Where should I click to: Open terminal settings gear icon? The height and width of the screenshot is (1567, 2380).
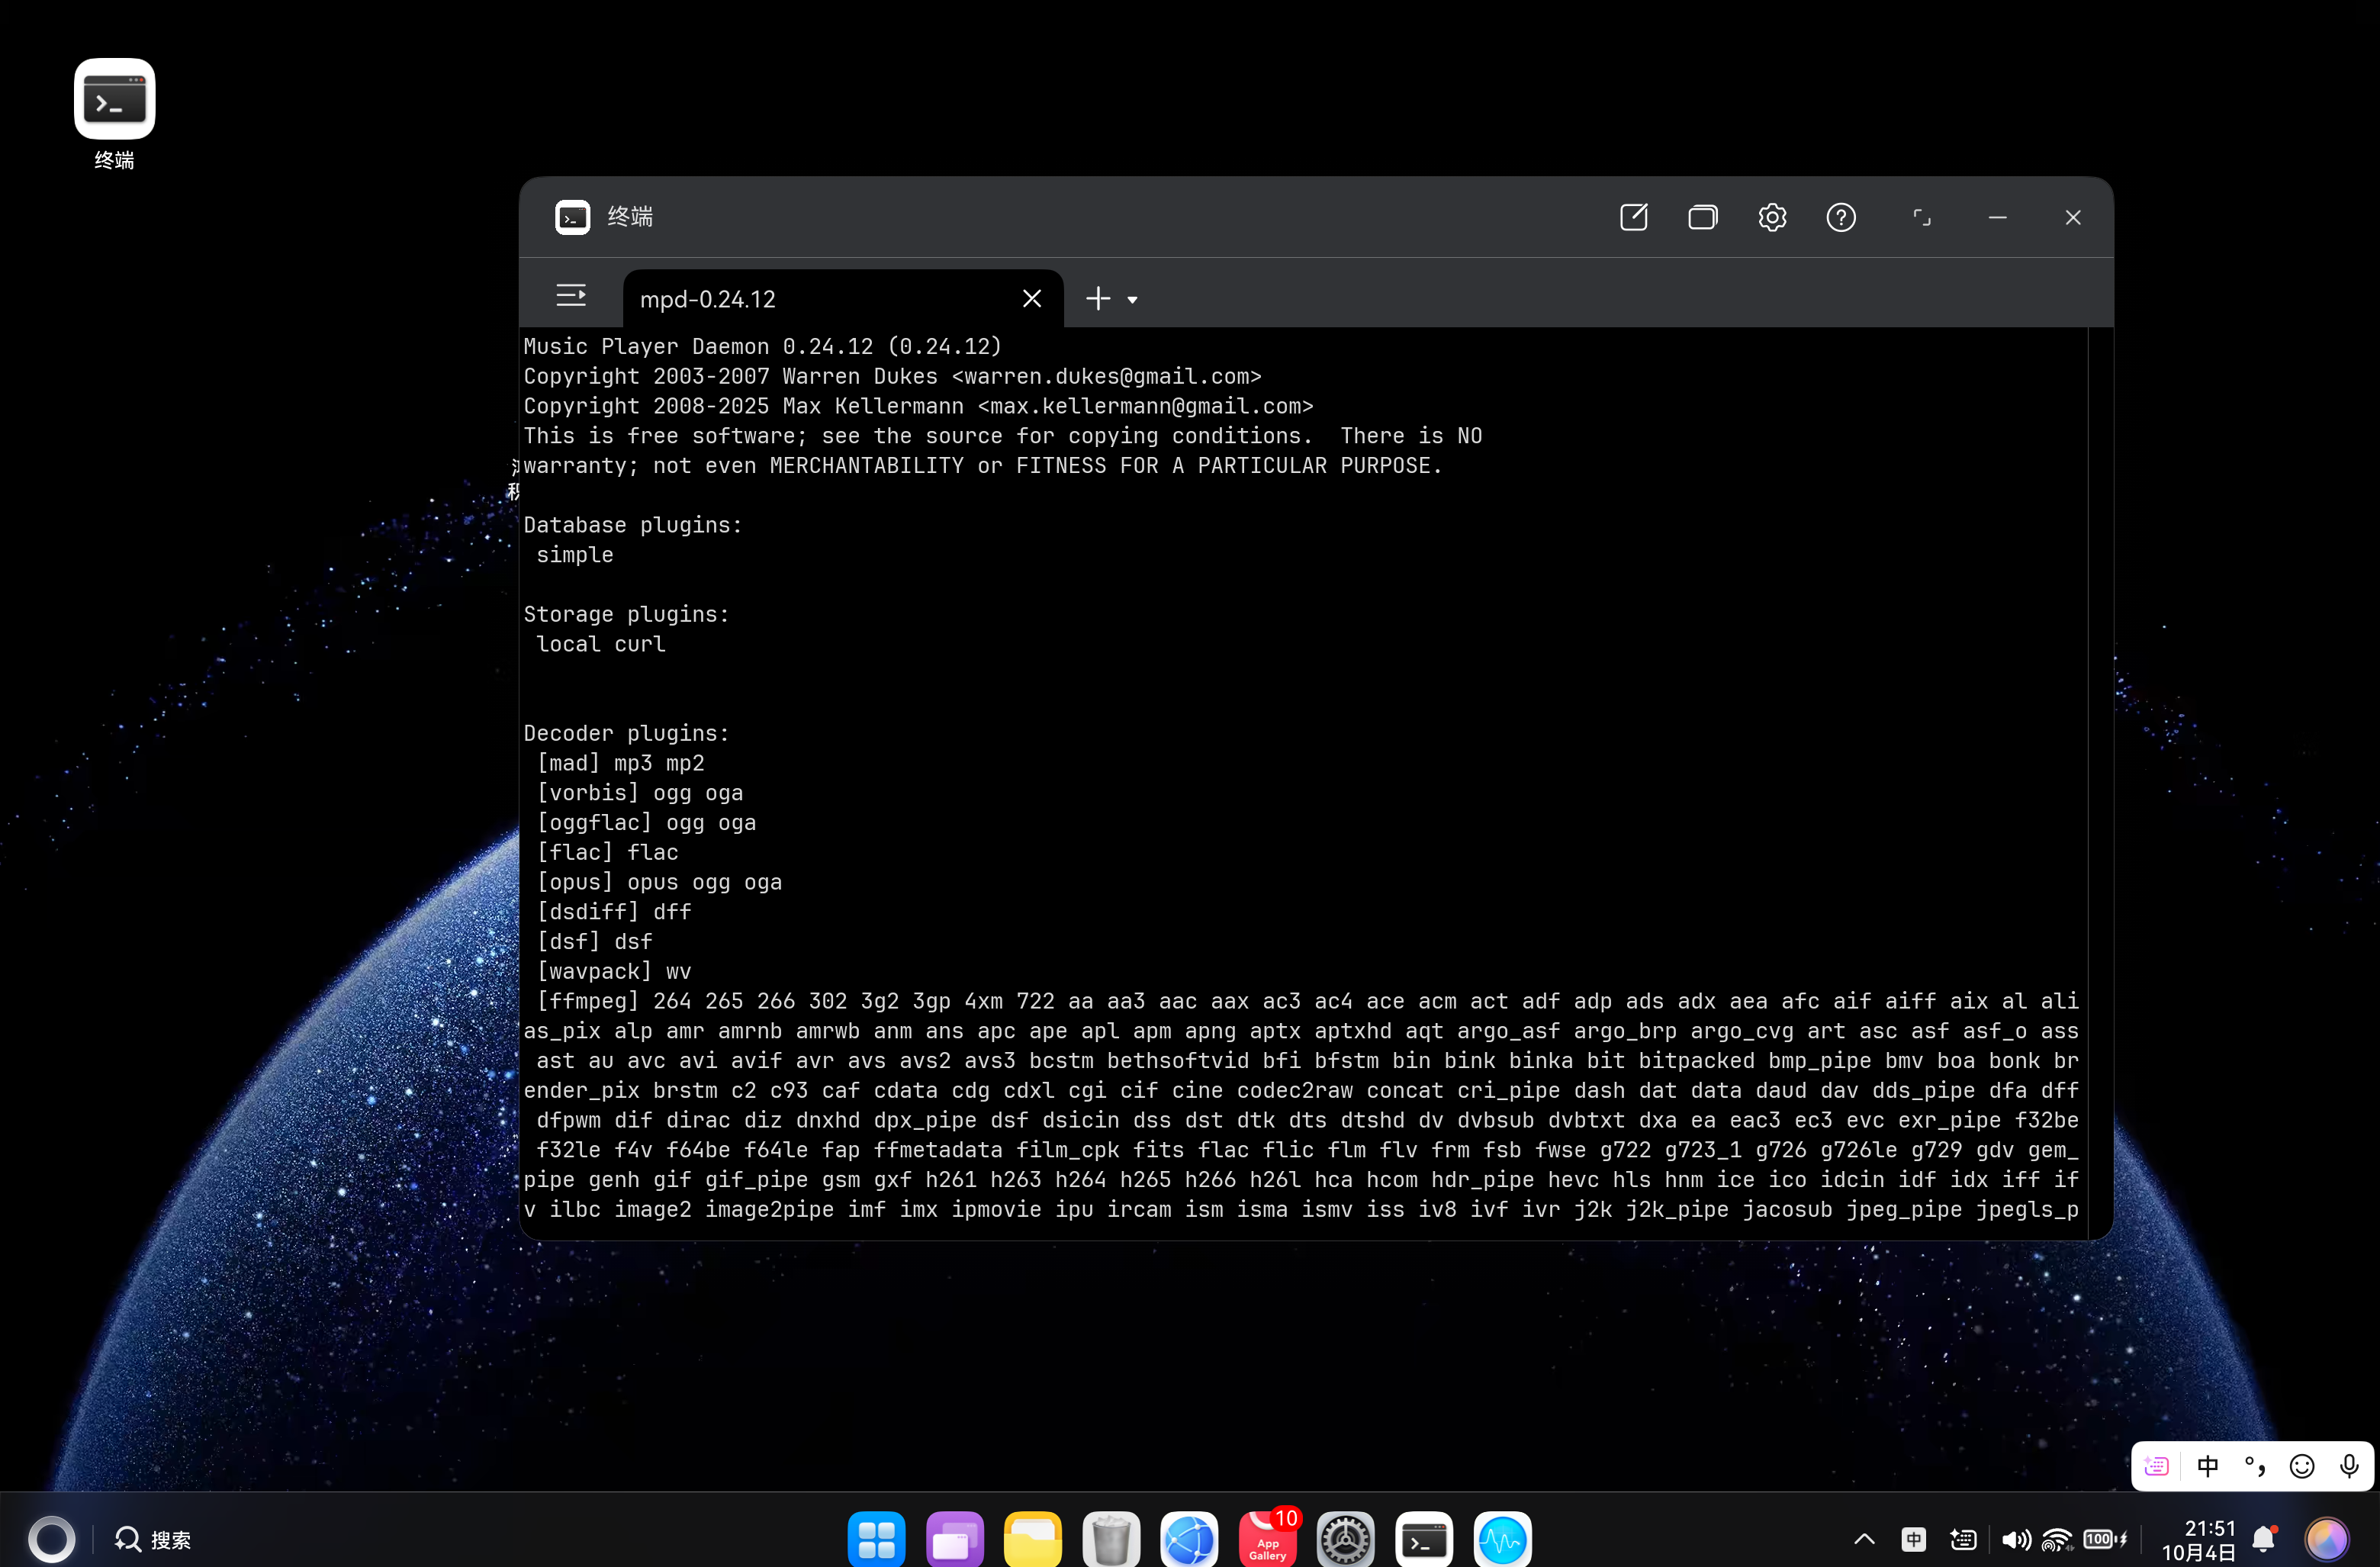[1771, 217]
